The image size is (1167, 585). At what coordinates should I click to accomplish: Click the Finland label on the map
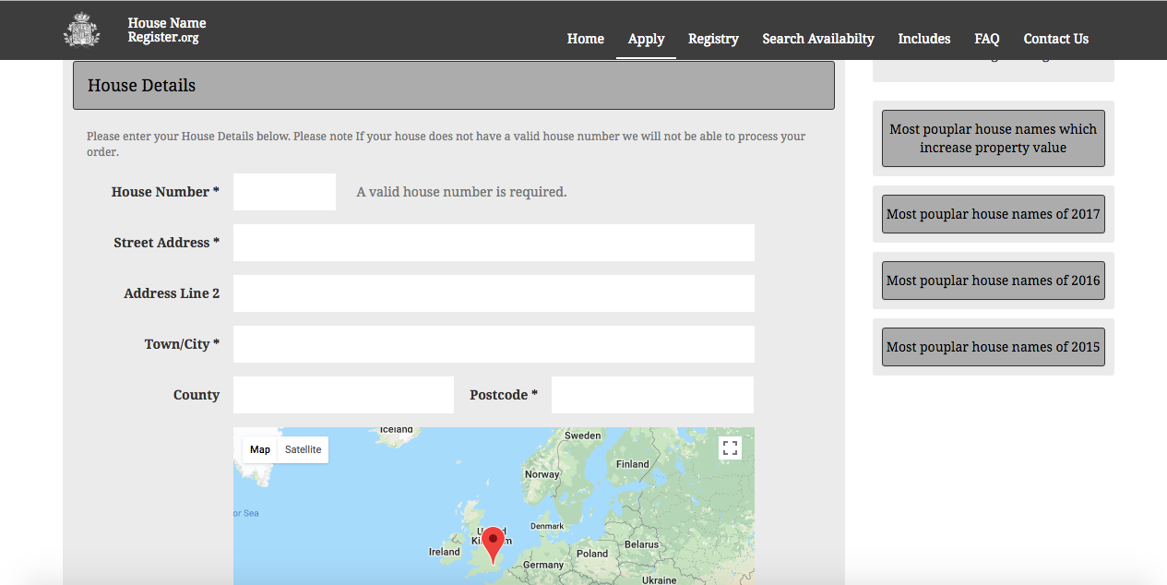[x=633, y=464]
